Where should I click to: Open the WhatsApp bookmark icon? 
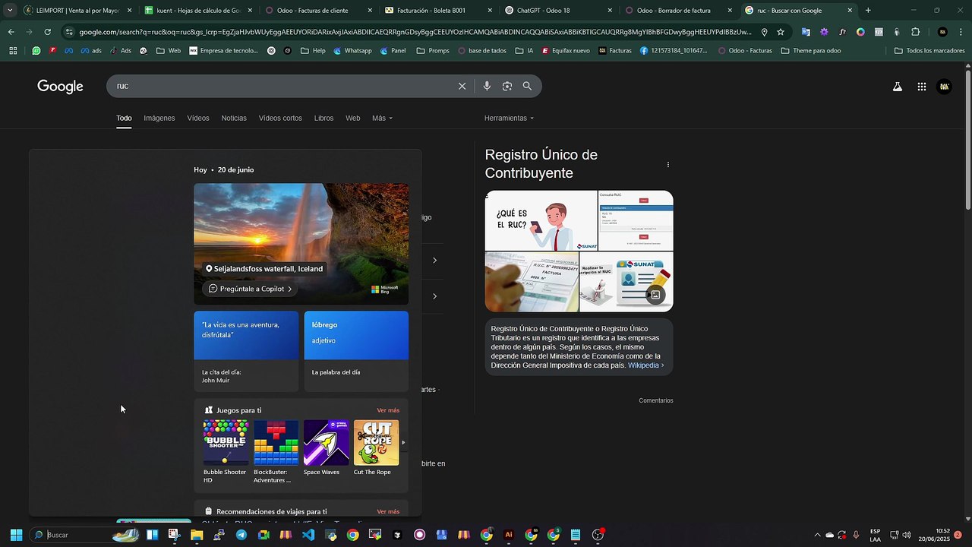[x=36, y=51]
